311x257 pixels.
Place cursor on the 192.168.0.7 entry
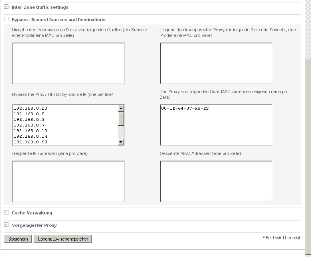pyautogui.click(x=29, y=125)
